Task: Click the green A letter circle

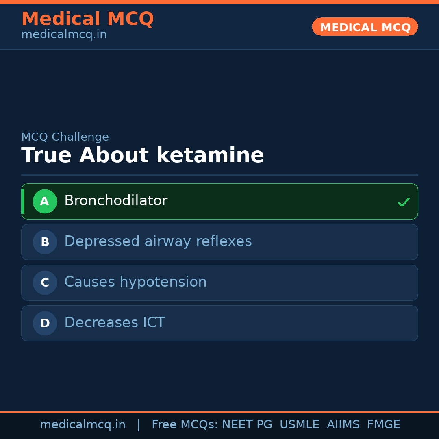Action: (x=45, y=201)
